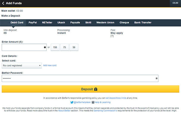Select the Cheque deposit tab
This screenshot has width=181, height=113.
(x=124, y=23)
